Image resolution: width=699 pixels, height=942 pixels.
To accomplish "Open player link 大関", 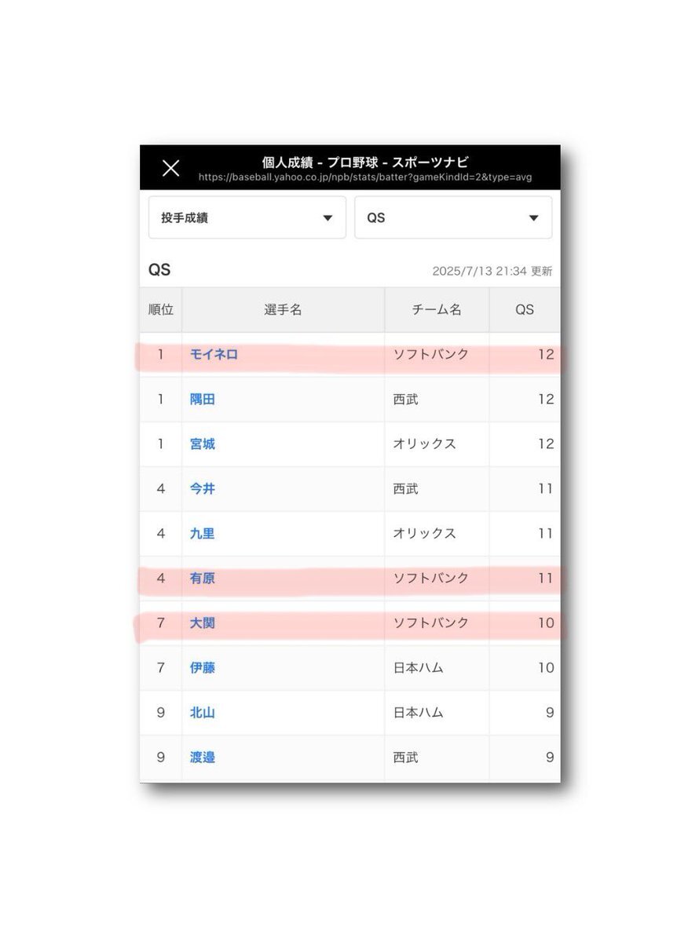I will (x=203, y=623).
